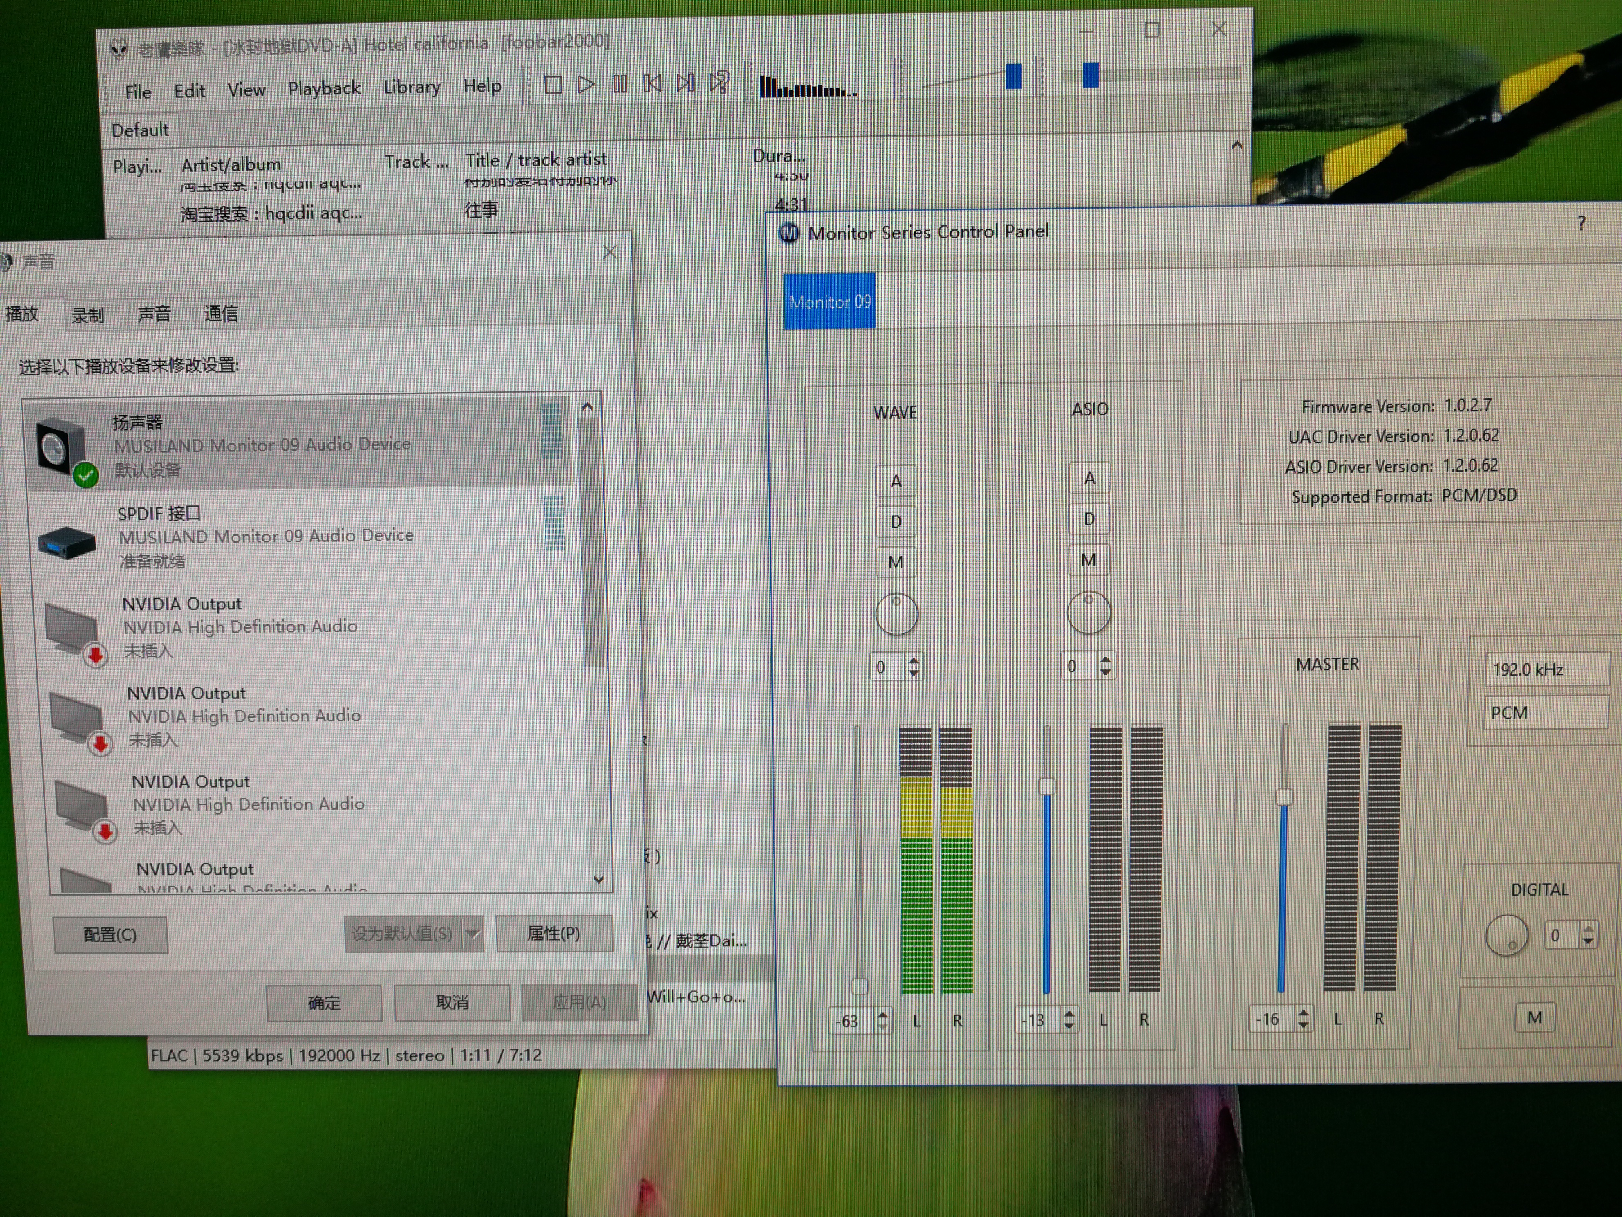Click the help question mark in Control Panel
Screen dimensions: 1622x1217
(x=1581, y=223)
